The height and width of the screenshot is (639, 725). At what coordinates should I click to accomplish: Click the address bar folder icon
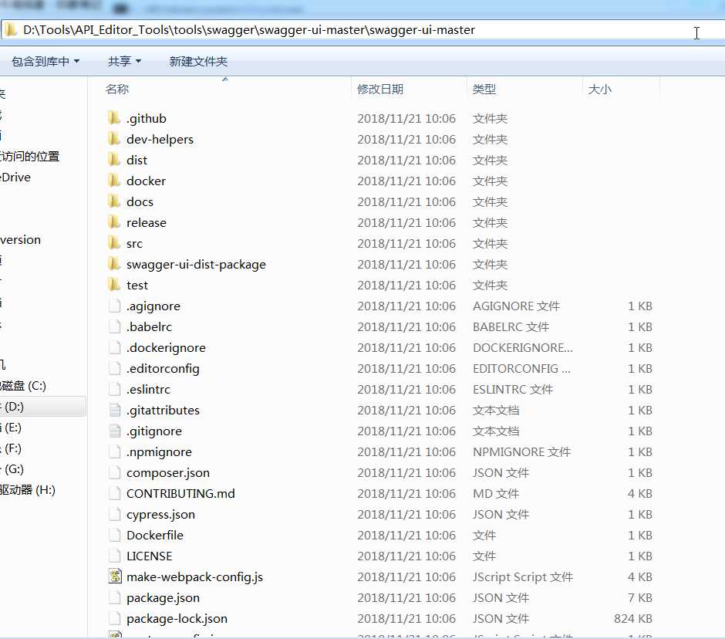11,29
